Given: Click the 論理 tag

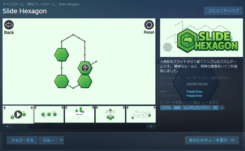Looking at the screenshot, I should 177,108.
